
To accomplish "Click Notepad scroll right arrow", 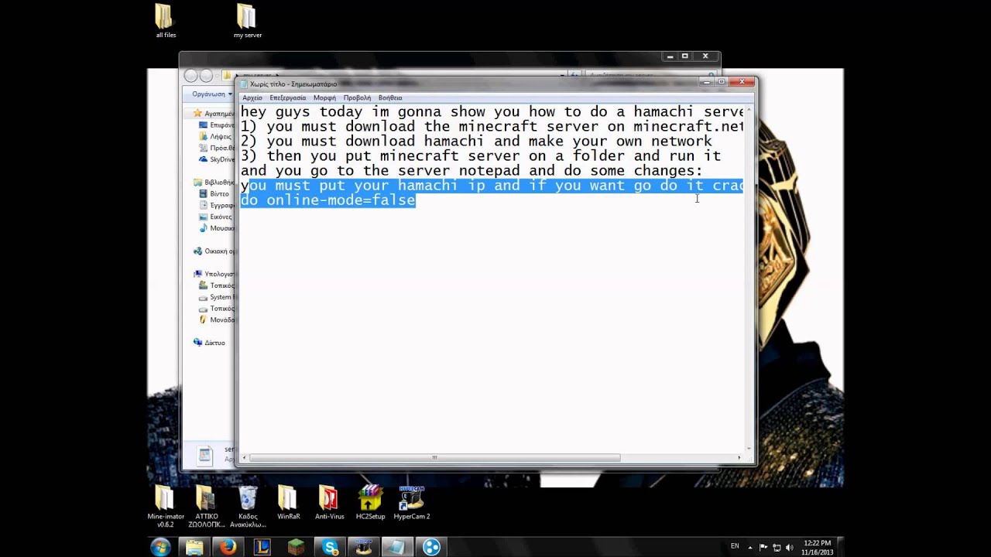I will (x=739, y=458).
